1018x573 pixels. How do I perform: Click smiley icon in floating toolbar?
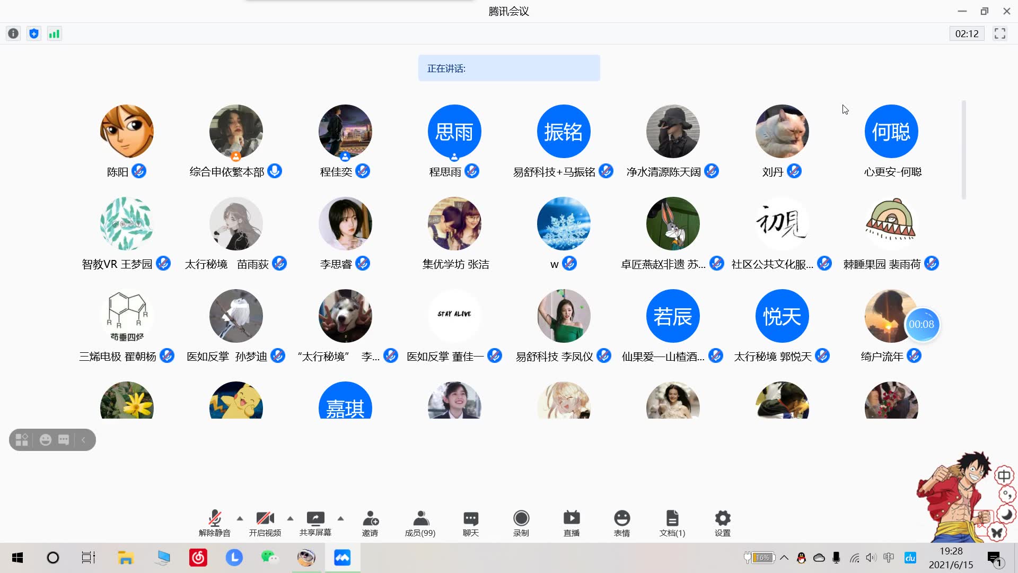click(x=46, y=440)
